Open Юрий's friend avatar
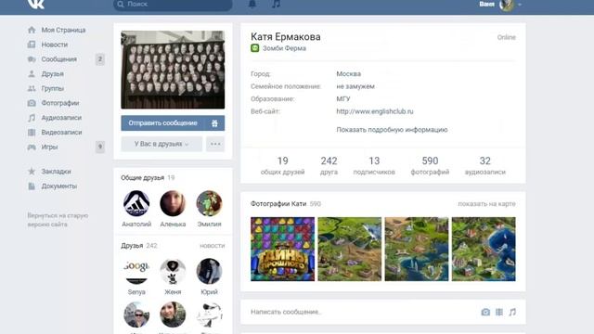This screenshot has width=594, height=334. [x=209, y=271]
